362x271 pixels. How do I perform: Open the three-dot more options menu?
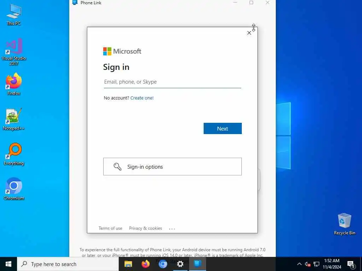(172, 229)
